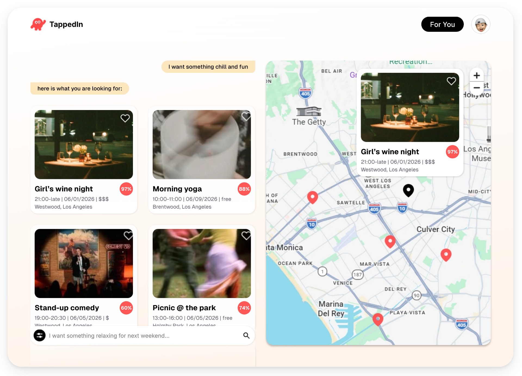
Task: Zoom out on the map
Action: point(477,87)
